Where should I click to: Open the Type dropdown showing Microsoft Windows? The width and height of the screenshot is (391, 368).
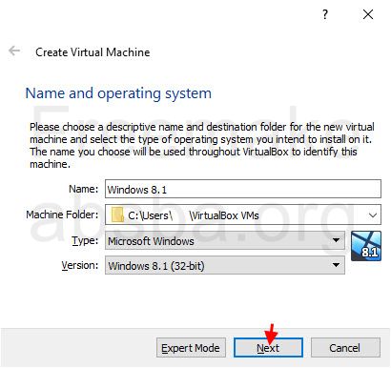[x=225, y=240]
